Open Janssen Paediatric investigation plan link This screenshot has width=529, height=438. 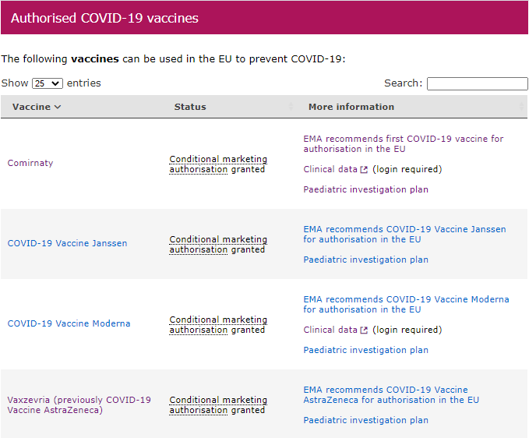(x=365, y=260)
